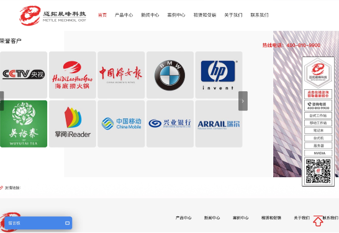The width and height of the screenshot is (339, 233).
Task: Click the 咨询电话 400-810-9900 sidebar button
Action: (x=318, y=106)
